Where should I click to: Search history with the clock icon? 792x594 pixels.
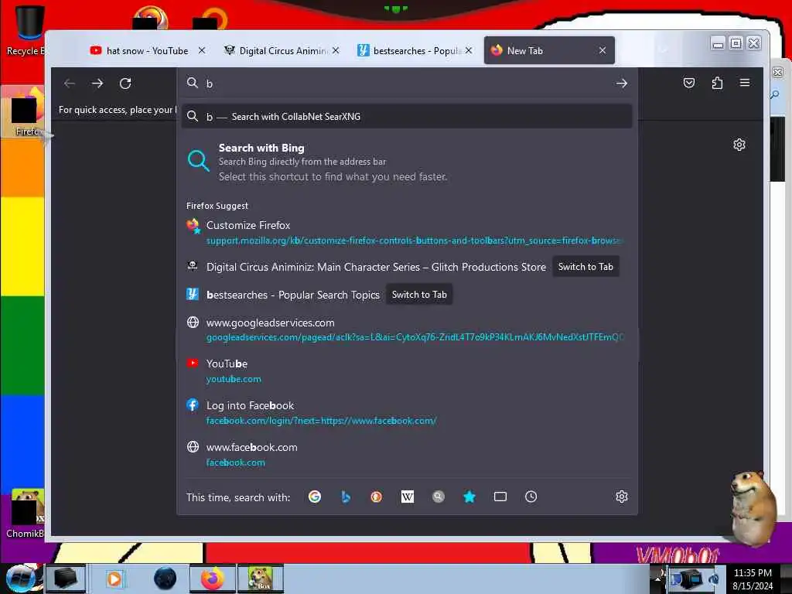[x=531, y=497]
